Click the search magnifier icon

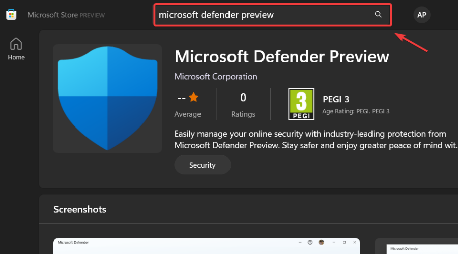pos(378,14)
